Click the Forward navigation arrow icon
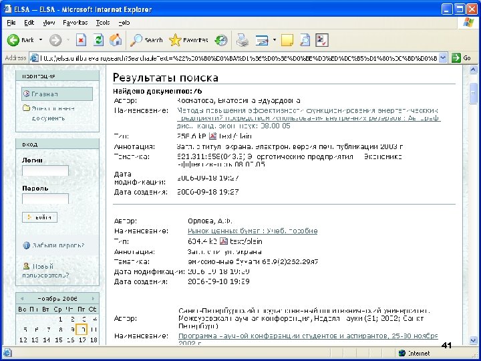 (x=55, y=40)
